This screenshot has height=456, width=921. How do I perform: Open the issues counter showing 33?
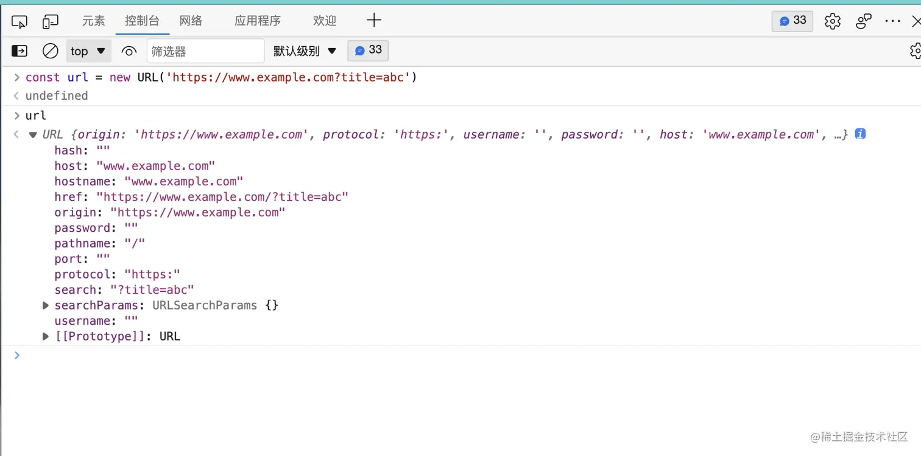(x=791, y=21)
